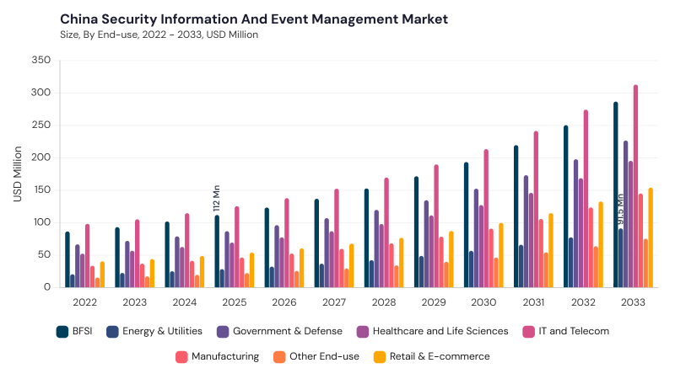This screenshot has width=675, height=379.
Task: Click the IT and Telecom legend swatch
Action: (x=529, y=332)
